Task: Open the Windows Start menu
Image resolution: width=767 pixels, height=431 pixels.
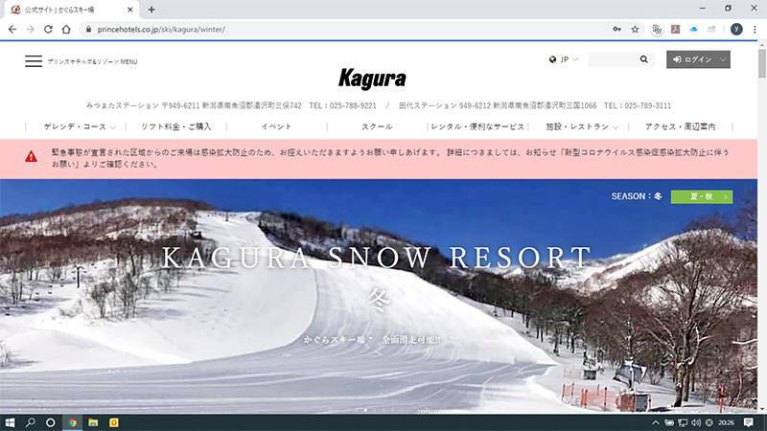Action: coord(10,422)
